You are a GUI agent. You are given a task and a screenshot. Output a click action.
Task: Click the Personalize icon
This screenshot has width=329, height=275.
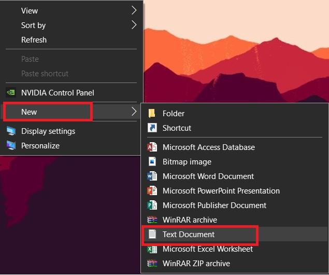(11, 145)
